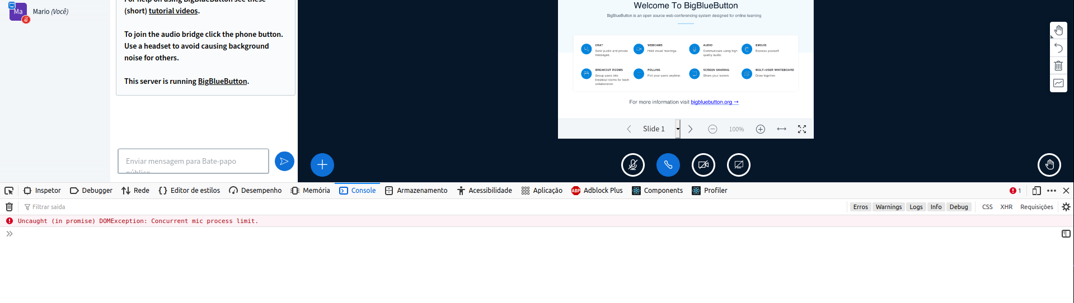The image size is (1074, 303).
Task: Toggle the Requisições filter
Action: pos(1037,207)
